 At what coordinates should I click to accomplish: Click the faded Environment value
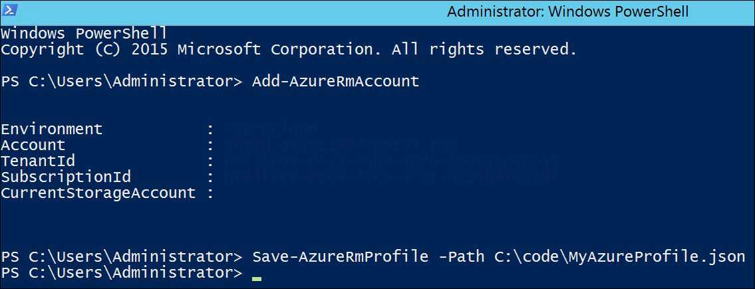click(271, 130)
